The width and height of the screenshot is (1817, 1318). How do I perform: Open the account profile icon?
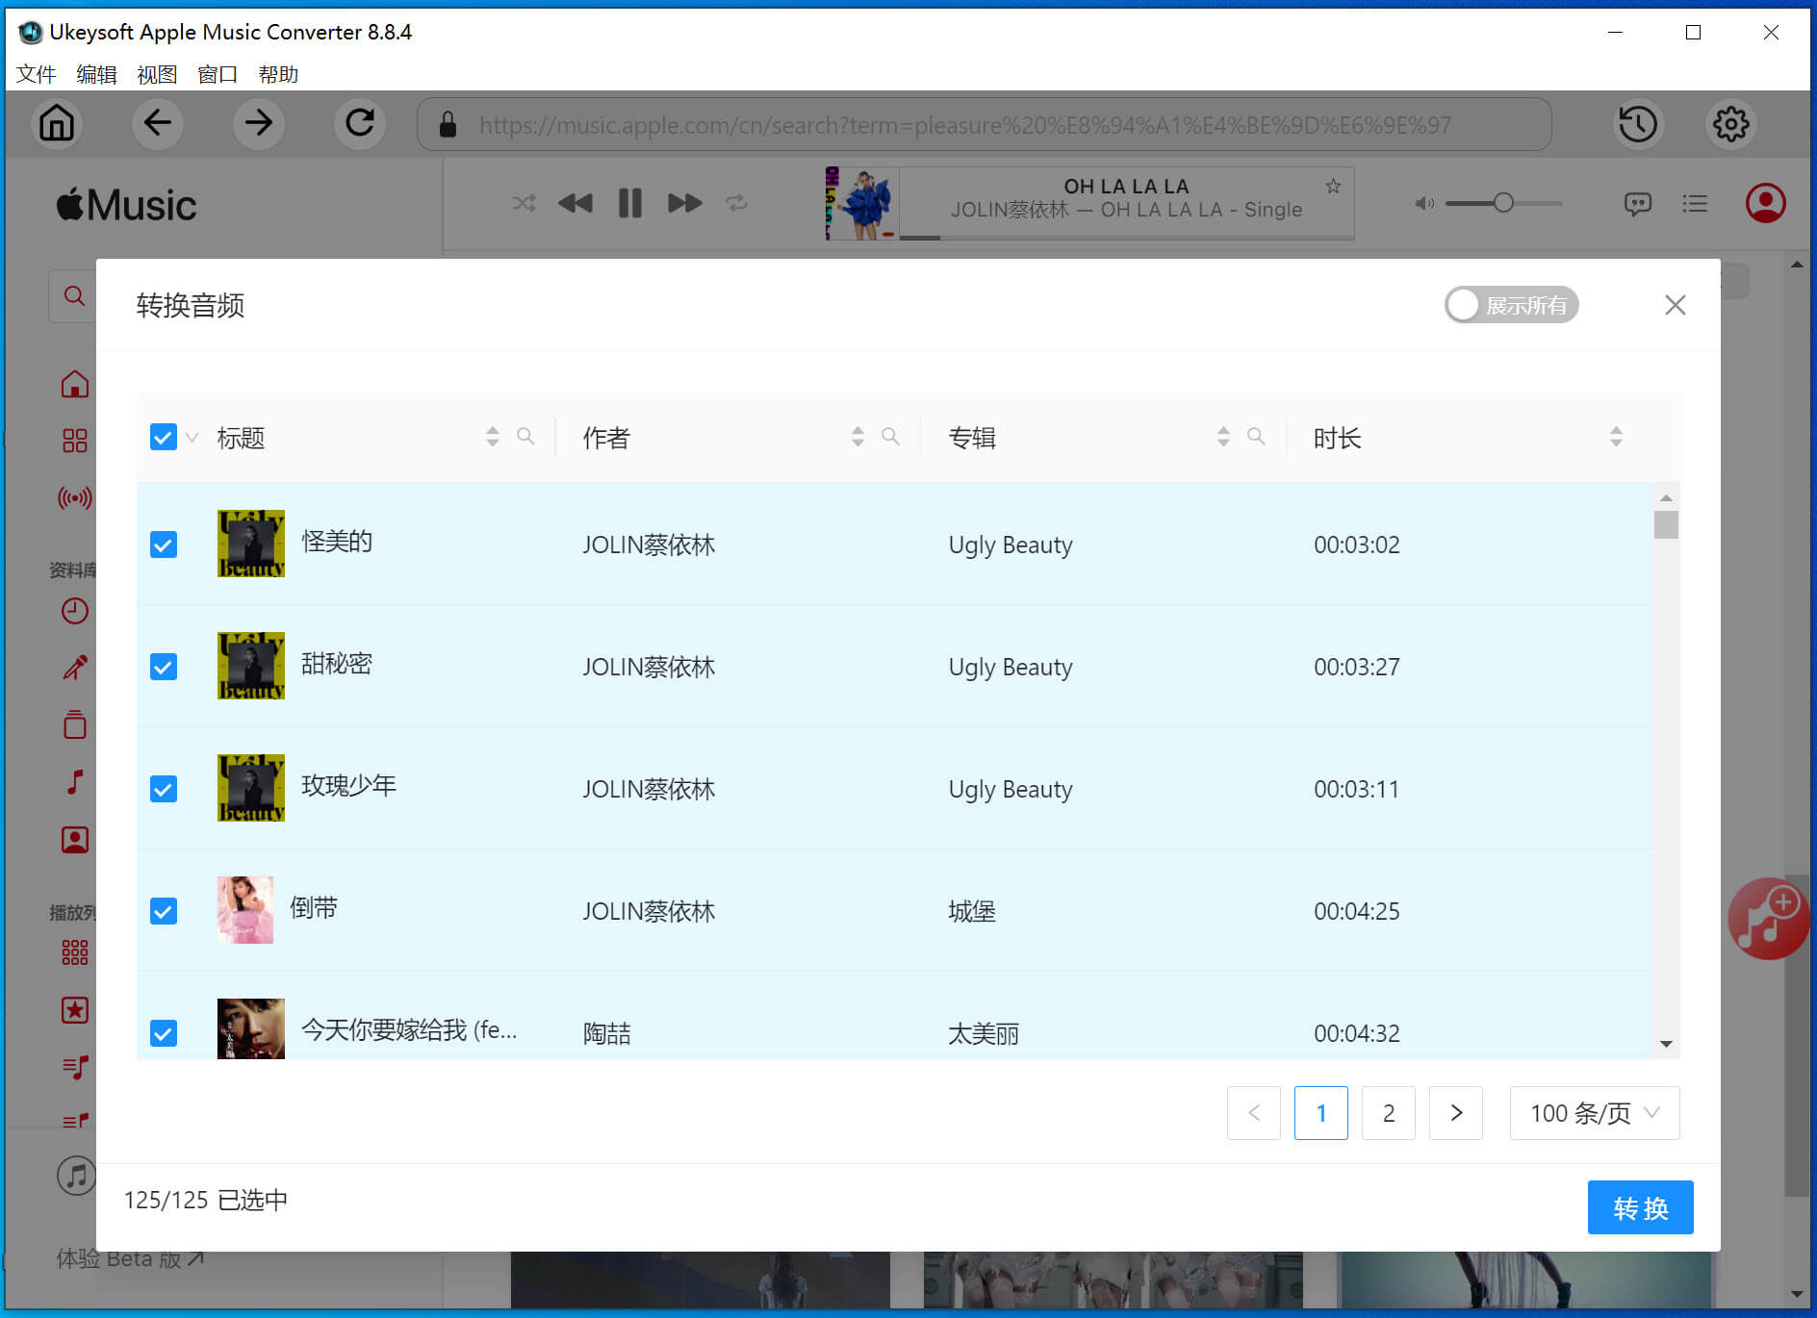1765,203
